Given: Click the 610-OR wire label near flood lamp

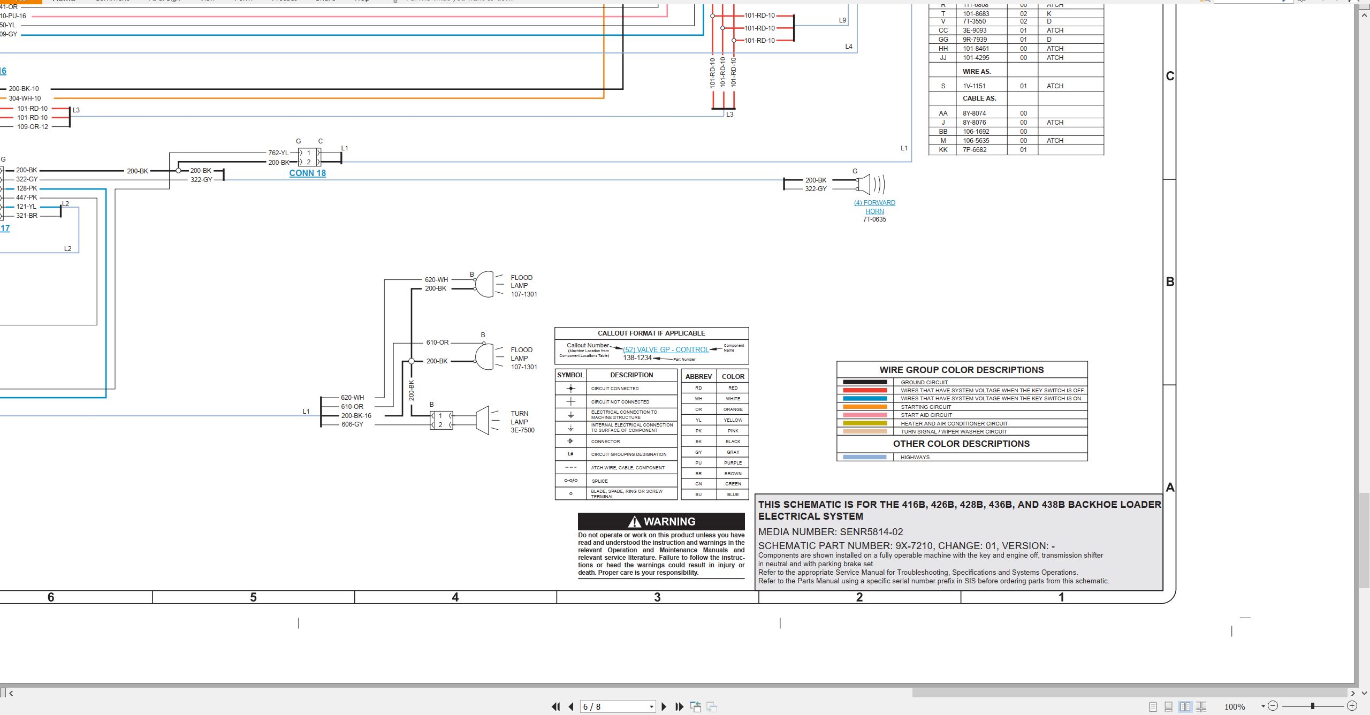Looking at the screenshot, I should pos(437,343).
